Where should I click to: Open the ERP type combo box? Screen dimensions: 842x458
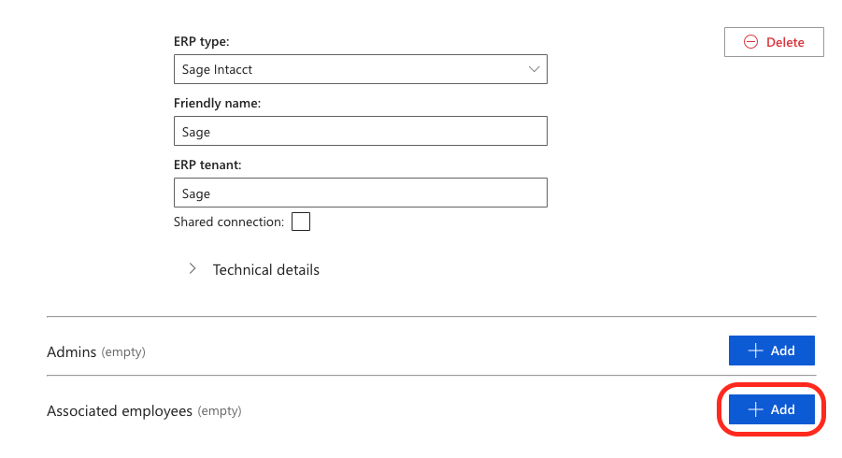point(360,69)
